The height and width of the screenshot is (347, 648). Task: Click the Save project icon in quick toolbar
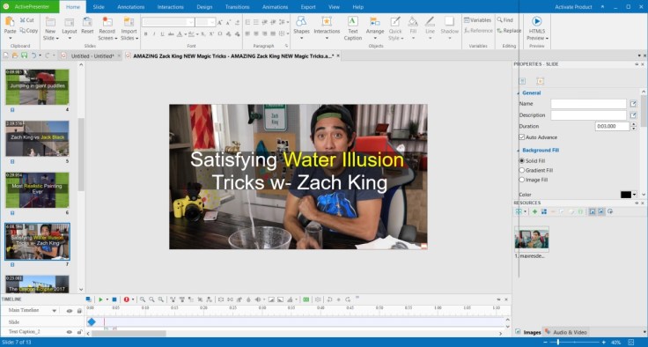tap(24, 55)
